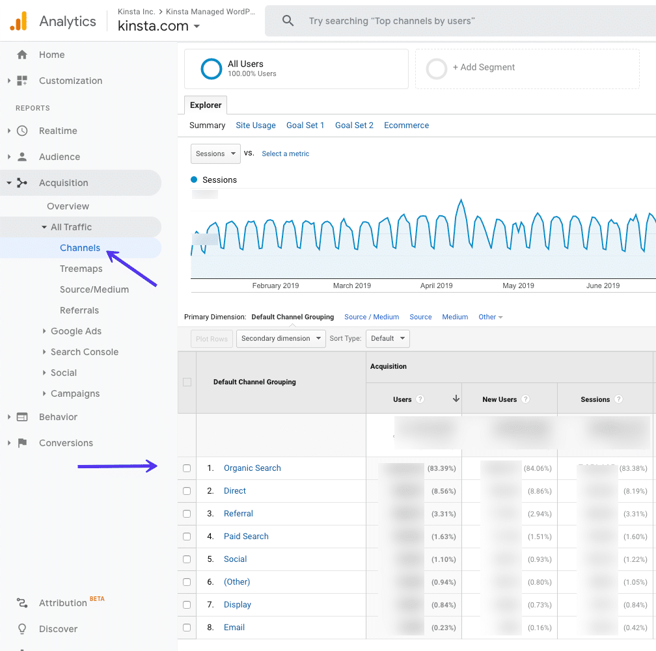Screen dimensions: 656x651
Task: Open the Sort Type Default dropdown
Action: point(387,338)
